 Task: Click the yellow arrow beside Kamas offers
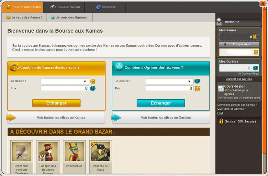[x=11, y=118]
